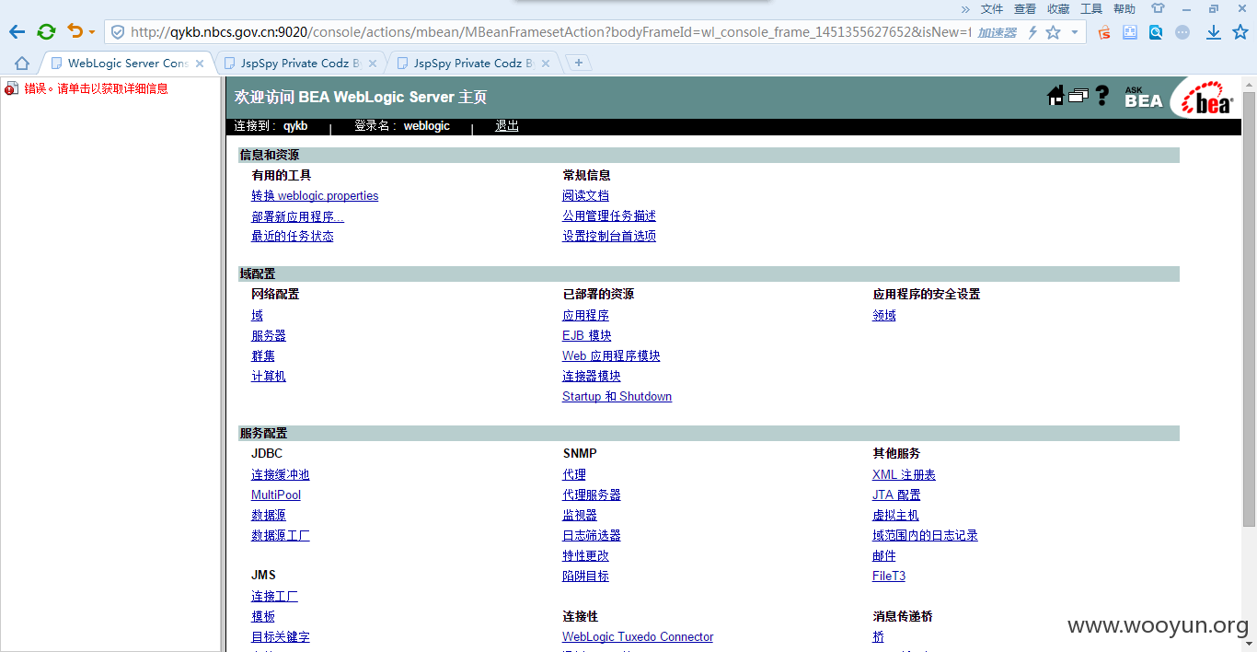Open the 工具 menu
The image size is (1257, 652).
(x=1091, y=9)
